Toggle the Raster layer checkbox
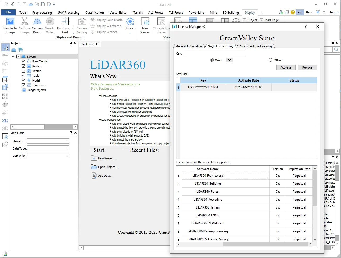This screenshot has height=258, width=341. 23,66
